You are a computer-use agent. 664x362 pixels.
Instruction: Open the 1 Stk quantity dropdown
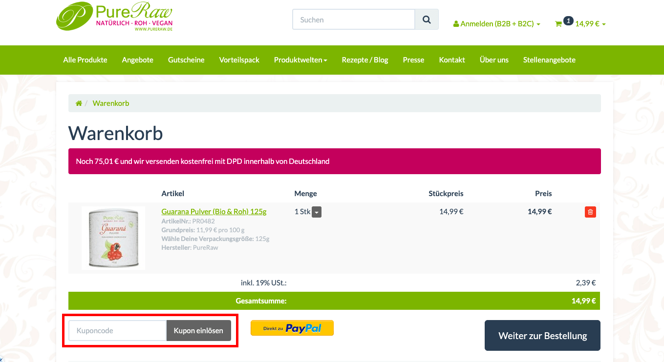click(317, 212)
